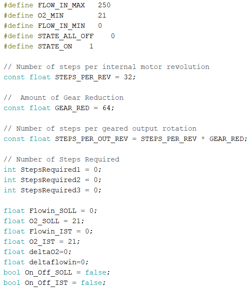Click the STATE_ON define line
The width and height of the screenshot is (252, 290).
coord(49,46)
